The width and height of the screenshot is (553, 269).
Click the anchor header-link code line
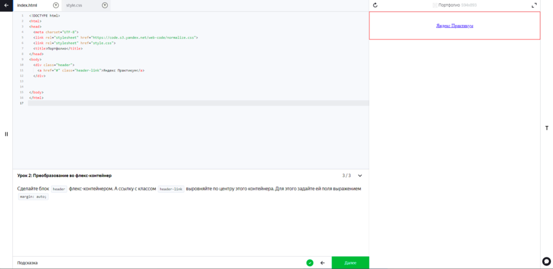click(x=91, y=70)
